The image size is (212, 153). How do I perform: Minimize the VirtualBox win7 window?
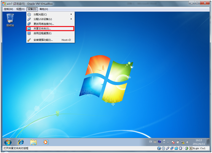coord(191,3)
